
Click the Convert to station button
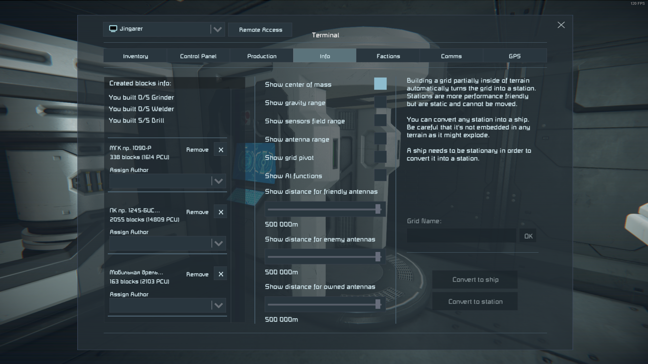[475, 301]
